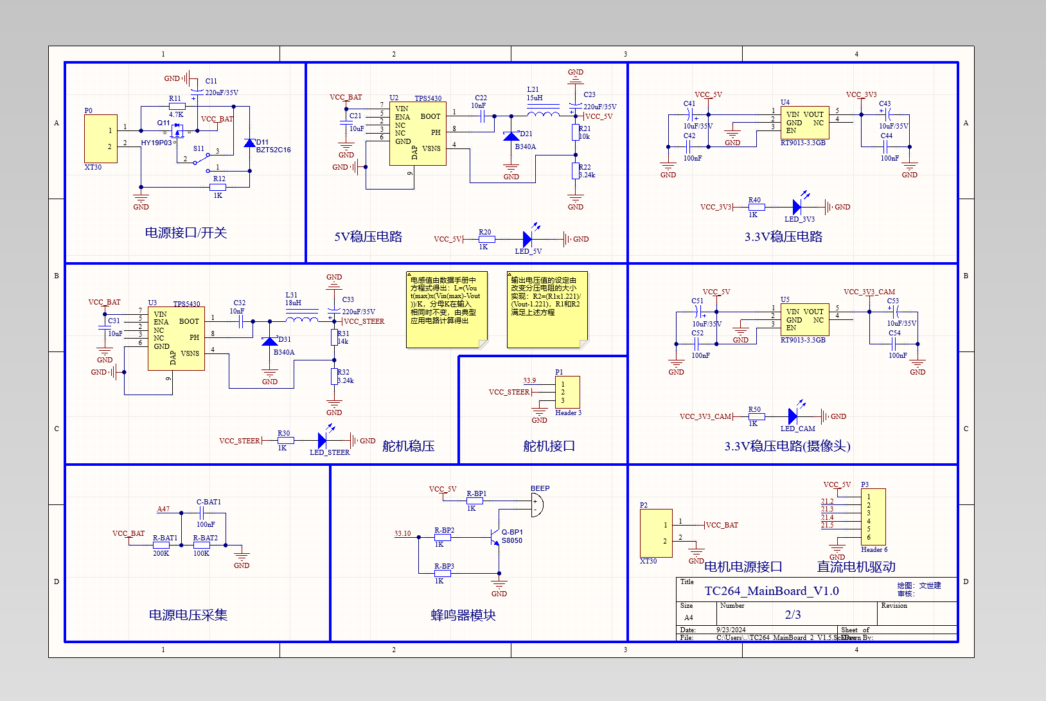Select the P2 XT30 motor power connector
1046x701 pixels.
pyautogui.click(x=656, y=533)
